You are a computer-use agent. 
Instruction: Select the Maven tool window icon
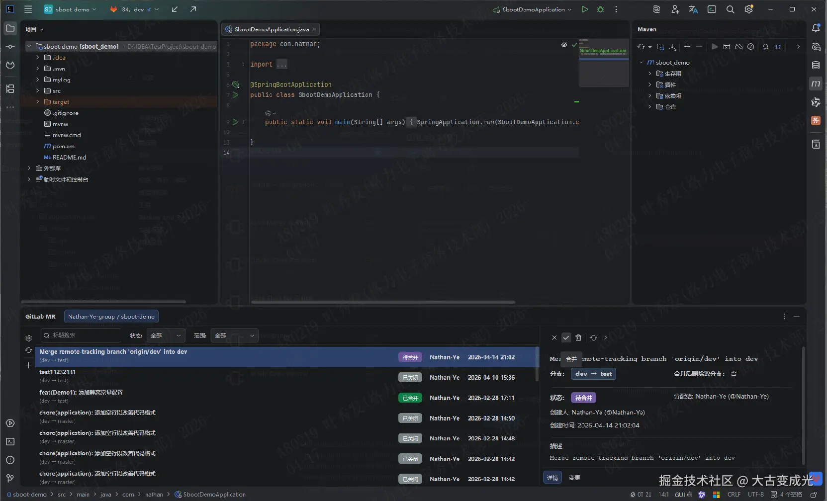[816, 83]
